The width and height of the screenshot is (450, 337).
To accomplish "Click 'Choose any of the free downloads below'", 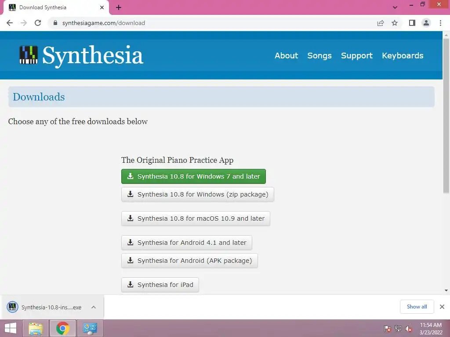I will pyautogui.click(x=78, y=122).
